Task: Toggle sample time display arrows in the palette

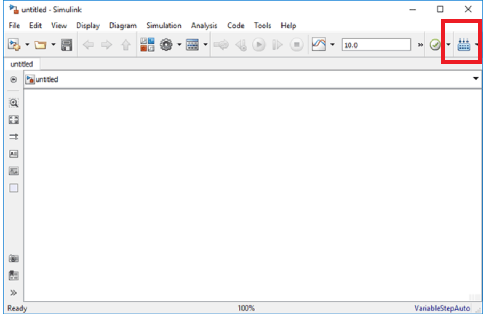Action: click(14, 137)
